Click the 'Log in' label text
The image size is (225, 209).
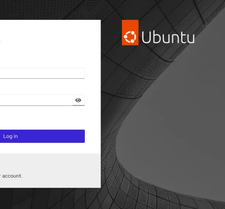10,136
